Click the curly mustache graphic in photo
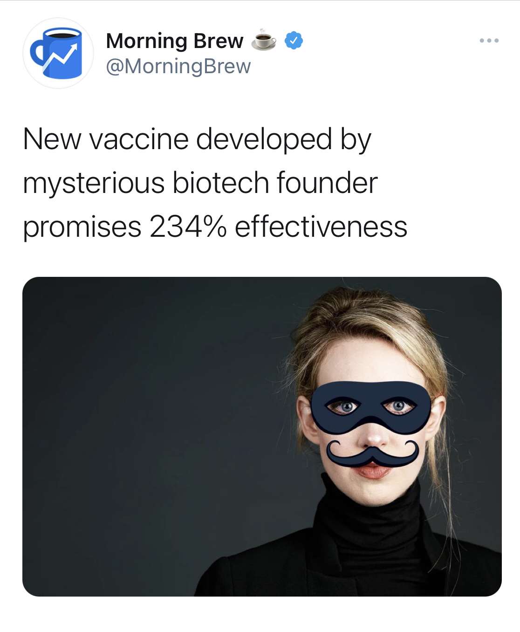Screen dimensions: 520x632 point(373,454)
